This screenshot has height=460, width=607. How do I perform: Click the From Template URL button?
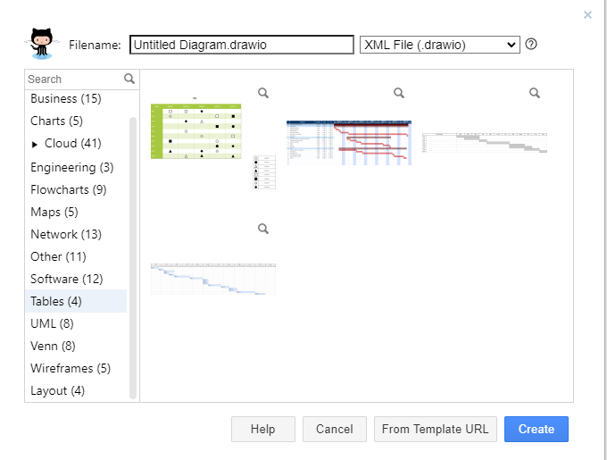pos(435,429)
